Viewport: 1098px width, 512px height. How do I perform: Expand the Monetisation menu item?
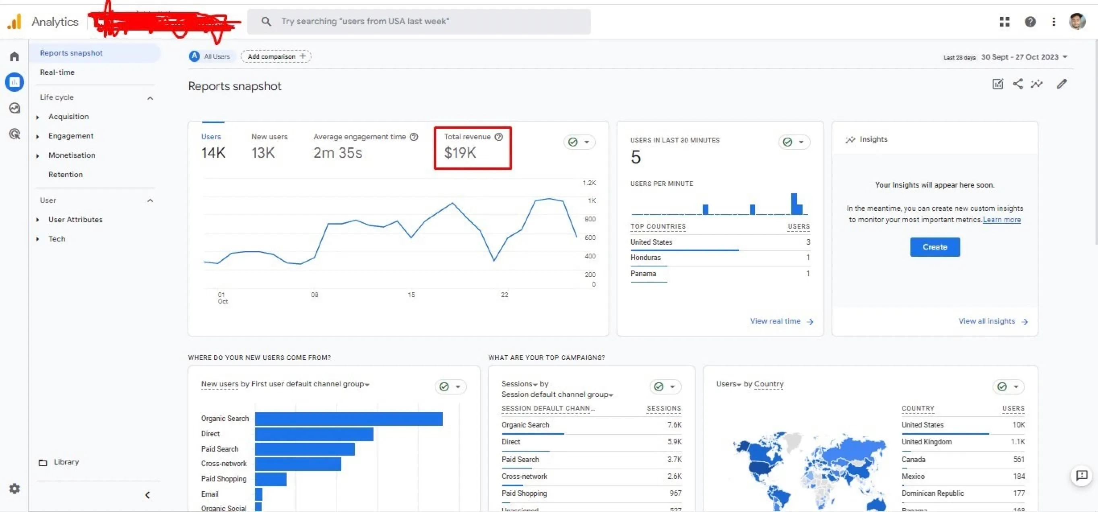tap(37, 156)
